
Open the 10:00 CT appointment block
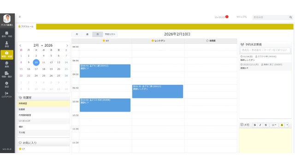[x=105, y=105]
